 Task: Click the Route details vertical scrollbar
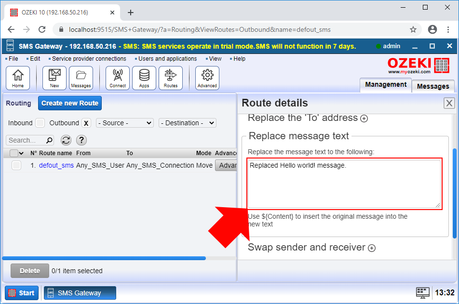pos(454,193)
